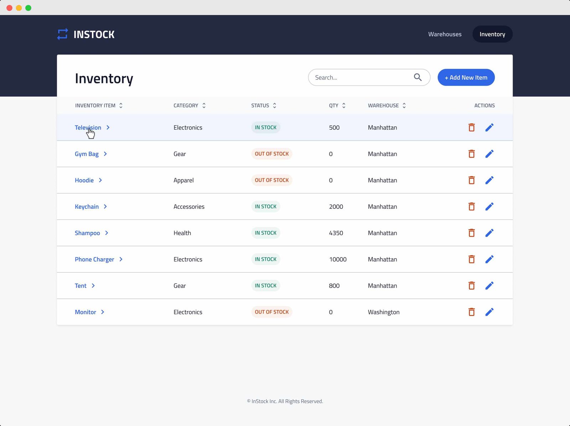Delete the Television item via trash icon
Viewport: 570px width, 426px height.
(x=471, y=128)
